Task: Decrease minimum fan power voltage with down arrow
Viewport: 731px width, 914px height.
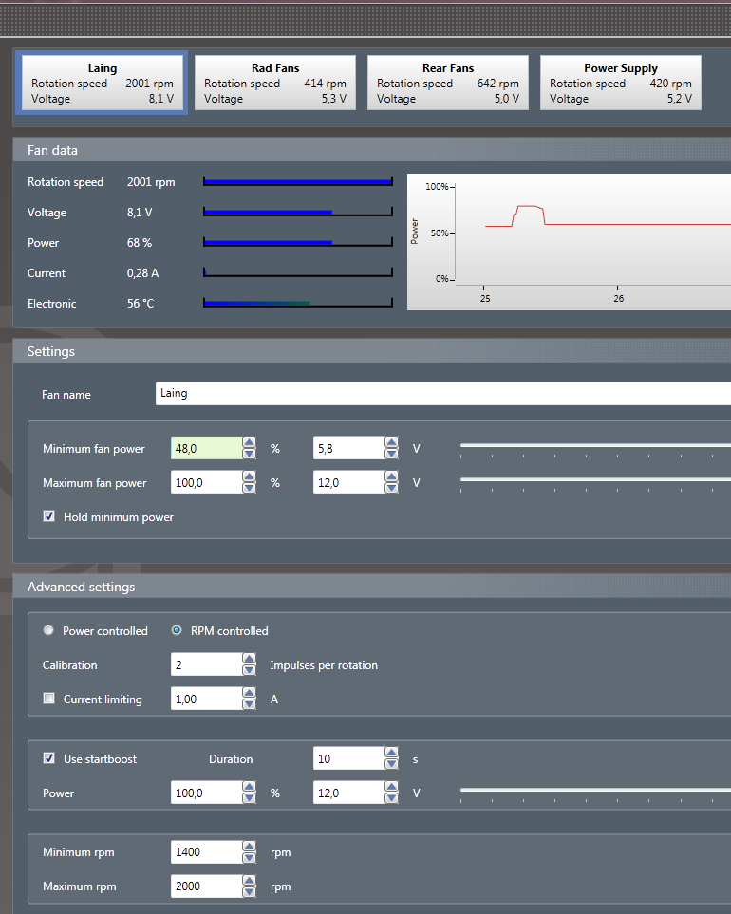Action: coord(391,454)
